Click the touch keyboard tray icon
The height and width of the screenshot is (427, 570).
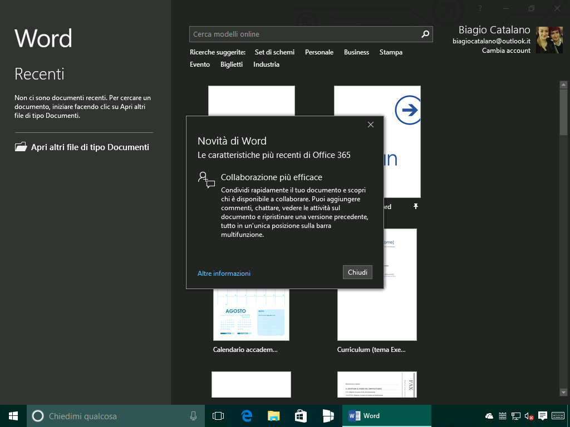point(558,416)
